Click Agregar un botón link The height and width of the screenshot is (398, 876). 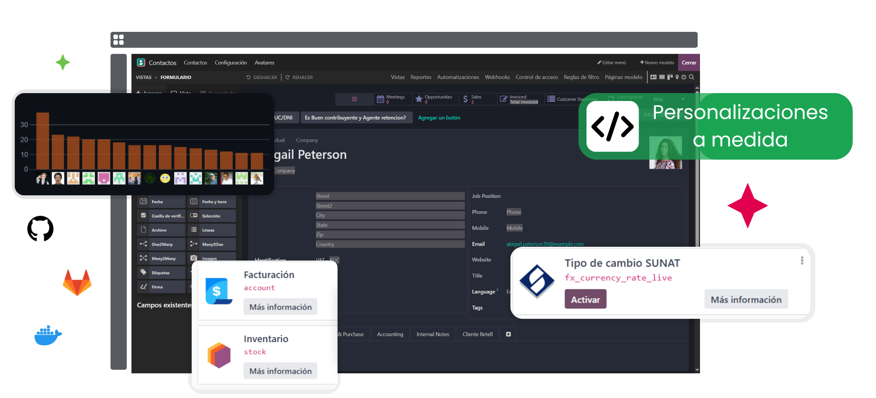tap(439, 118)
